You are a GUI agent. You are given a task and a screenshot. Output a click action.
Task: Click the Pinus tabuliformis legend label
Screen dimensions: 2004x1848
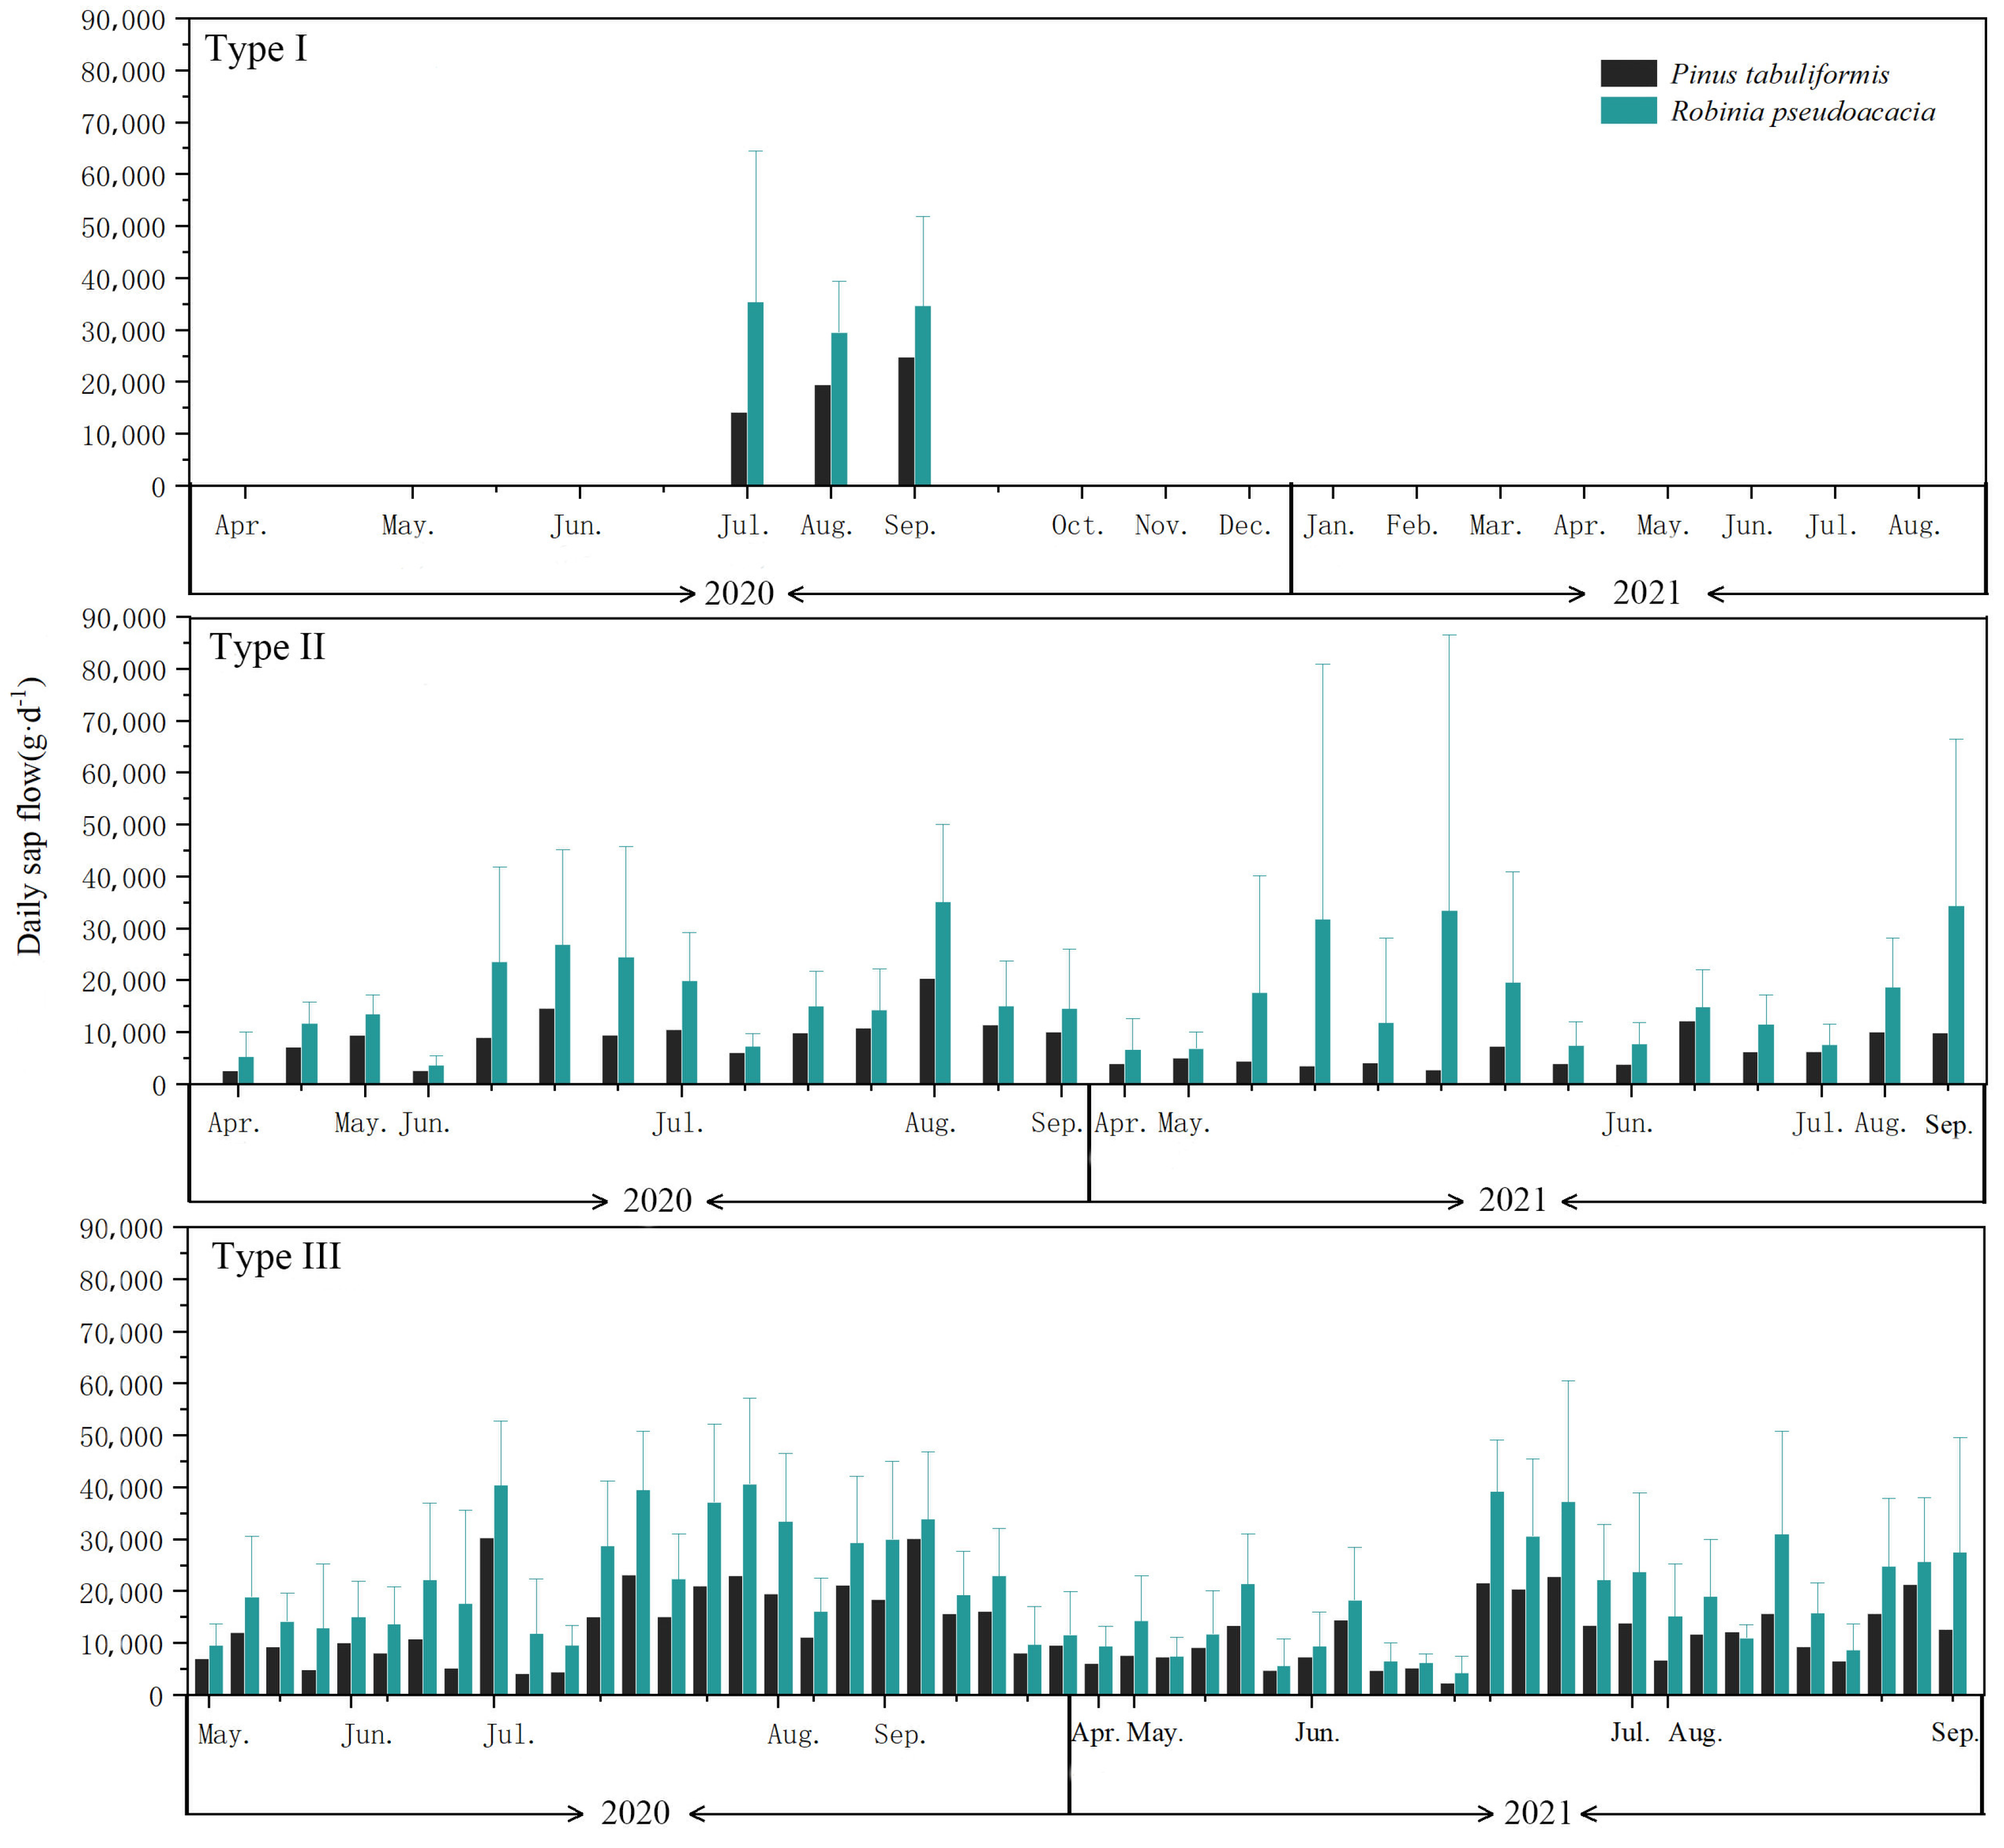(1780, 74)
